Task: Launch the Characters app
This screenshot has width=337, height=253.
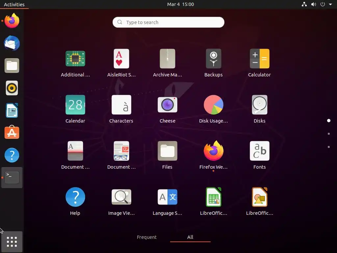Action: click(x=121, y=105)
